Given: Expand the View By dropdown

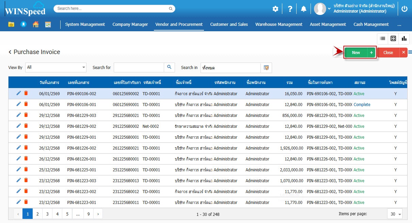Looking at the screenshot, I should pos(84,67).
